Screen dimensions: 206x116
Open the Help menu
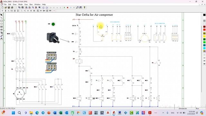click(44, 4)
